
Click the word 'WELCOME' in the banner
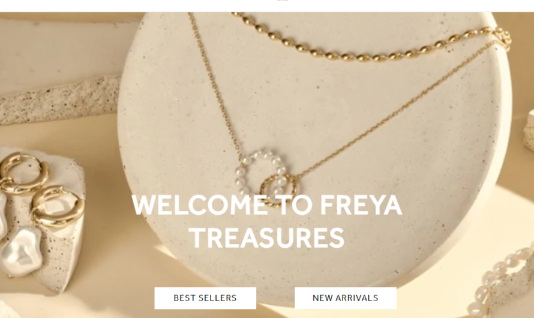click(200, 205)
